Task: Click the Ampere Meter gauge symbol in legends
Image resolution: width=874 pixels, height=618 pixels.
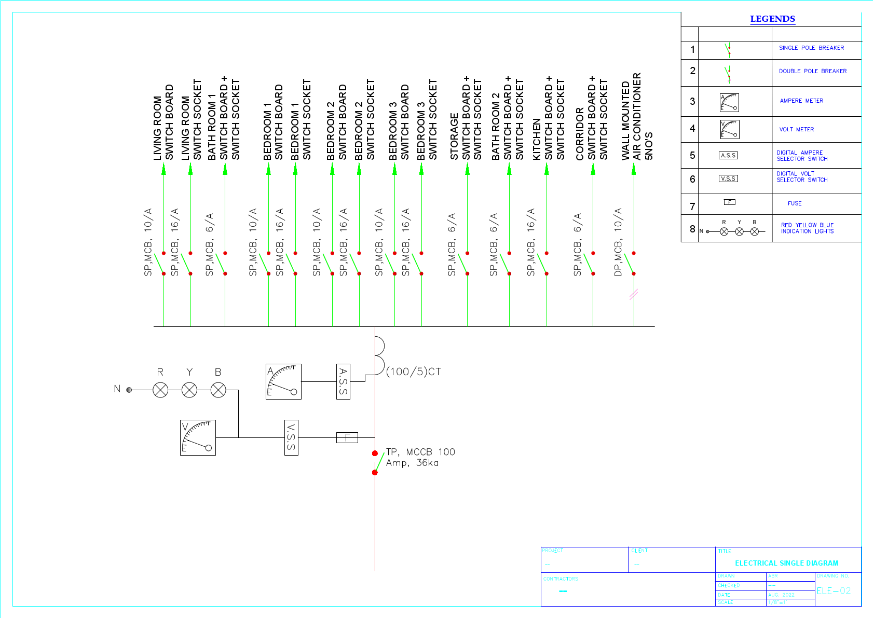Action: coord(729,102)
